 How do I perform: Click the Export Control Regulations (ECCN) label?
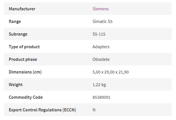coord(42,110)
